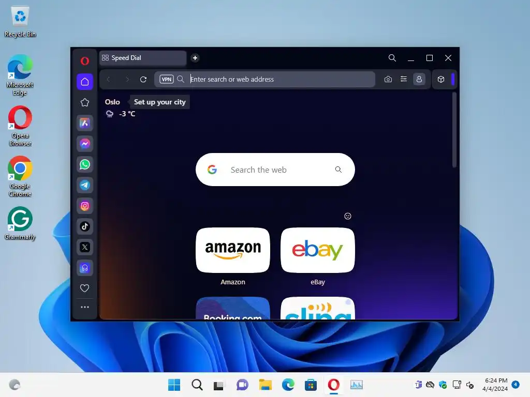
Task: Open the eBay speed dial tile
Action: point(318,250)
